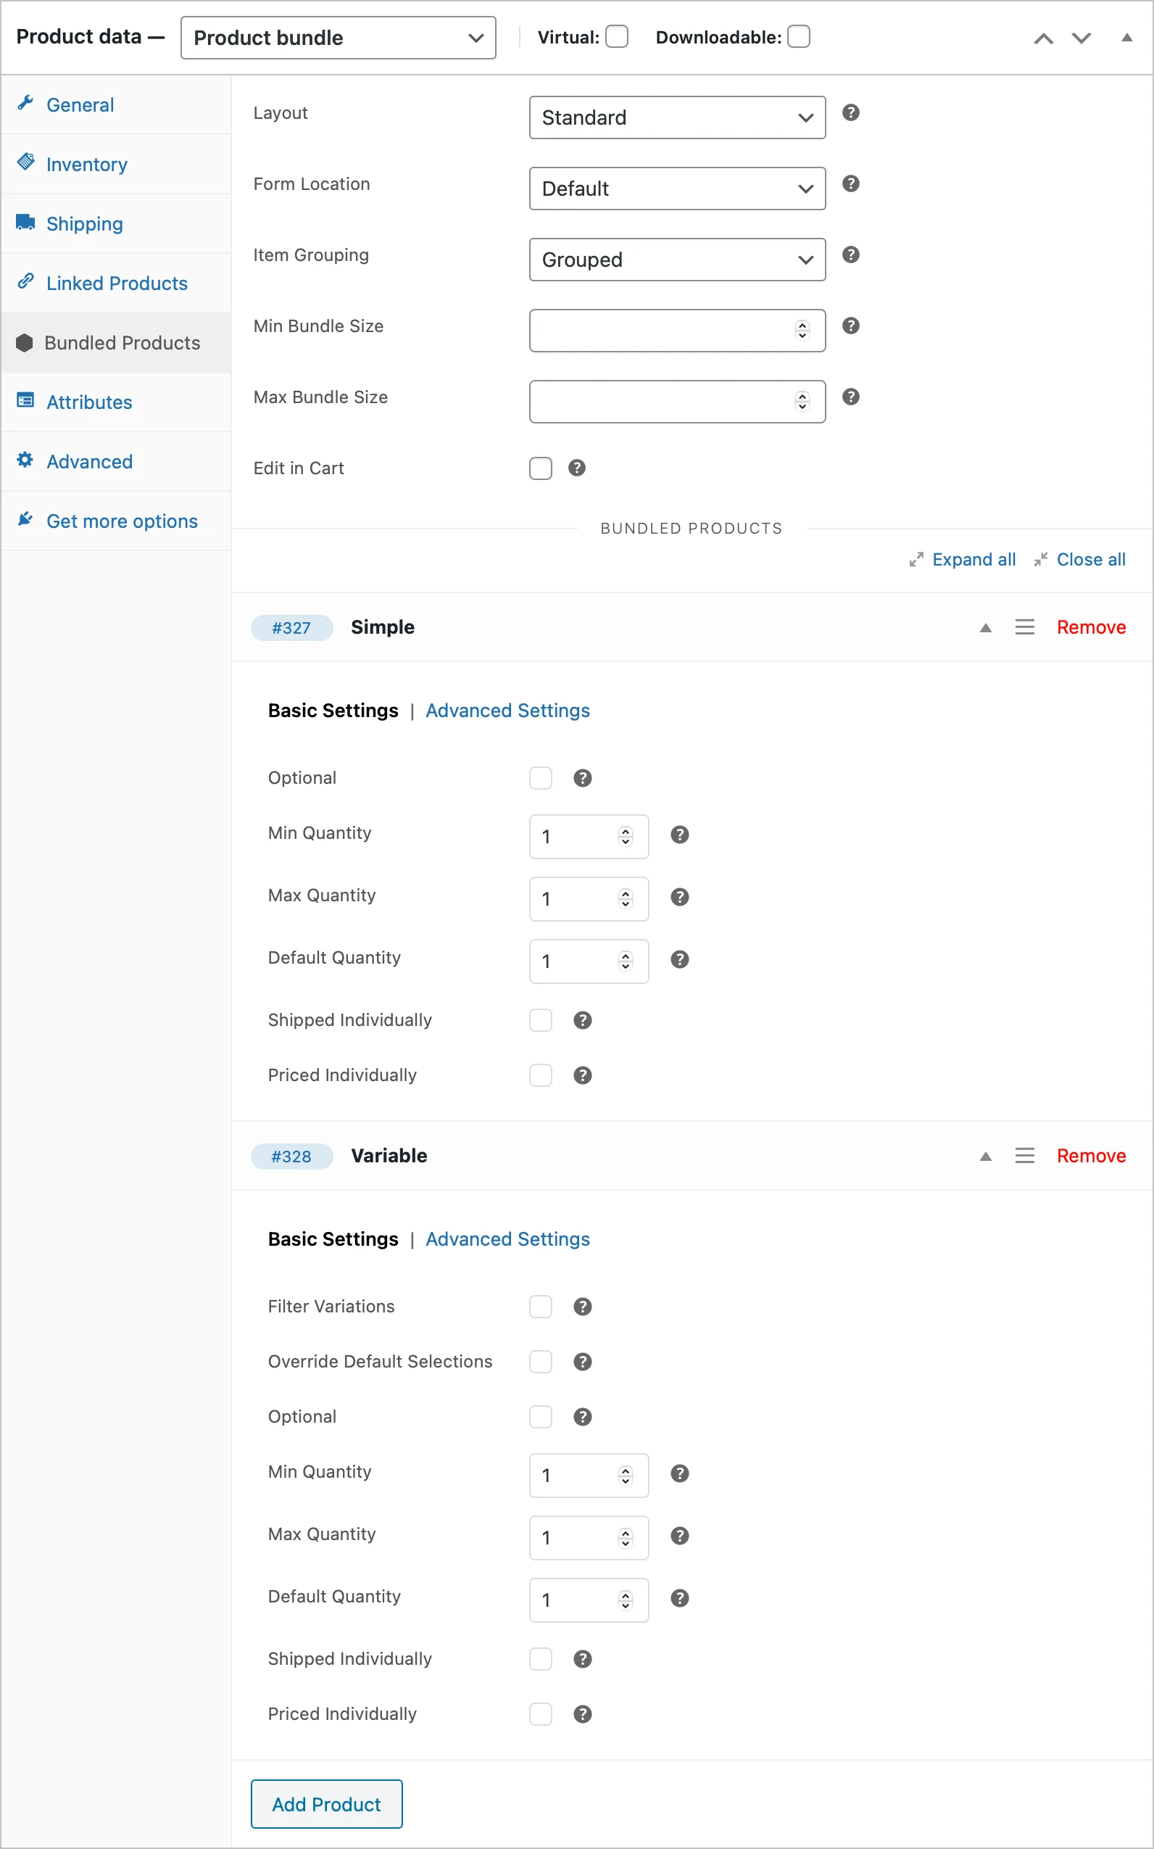Open the Form Location dropdown
Image resolution: width=1154 pixels, height=1849 pixels.
pos(677,189)
